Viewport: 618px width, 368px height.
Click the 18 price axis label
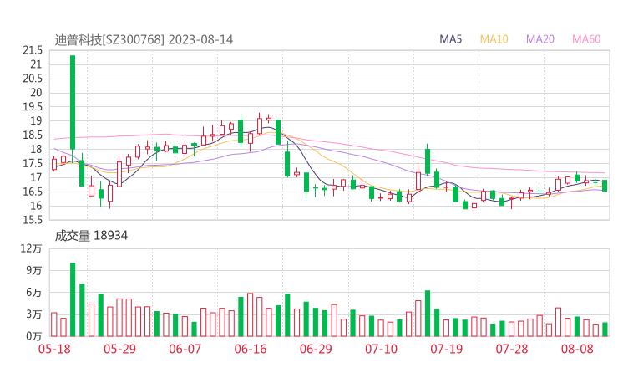pyautogui.click(x=36, y=149)
